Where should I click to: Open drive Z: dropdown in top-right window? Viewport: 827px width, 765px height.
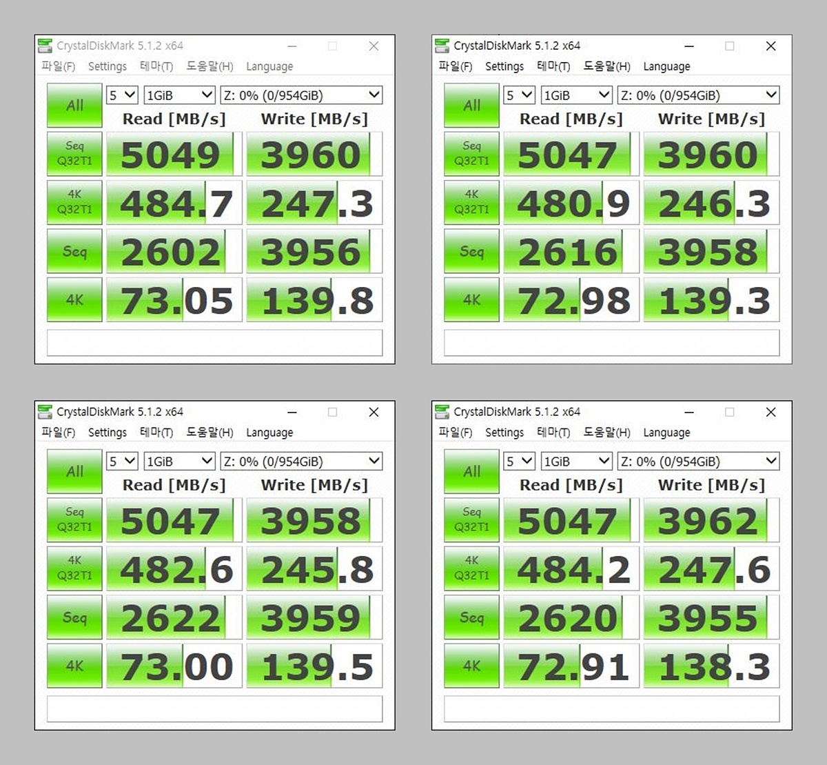[x=698, y=95]
